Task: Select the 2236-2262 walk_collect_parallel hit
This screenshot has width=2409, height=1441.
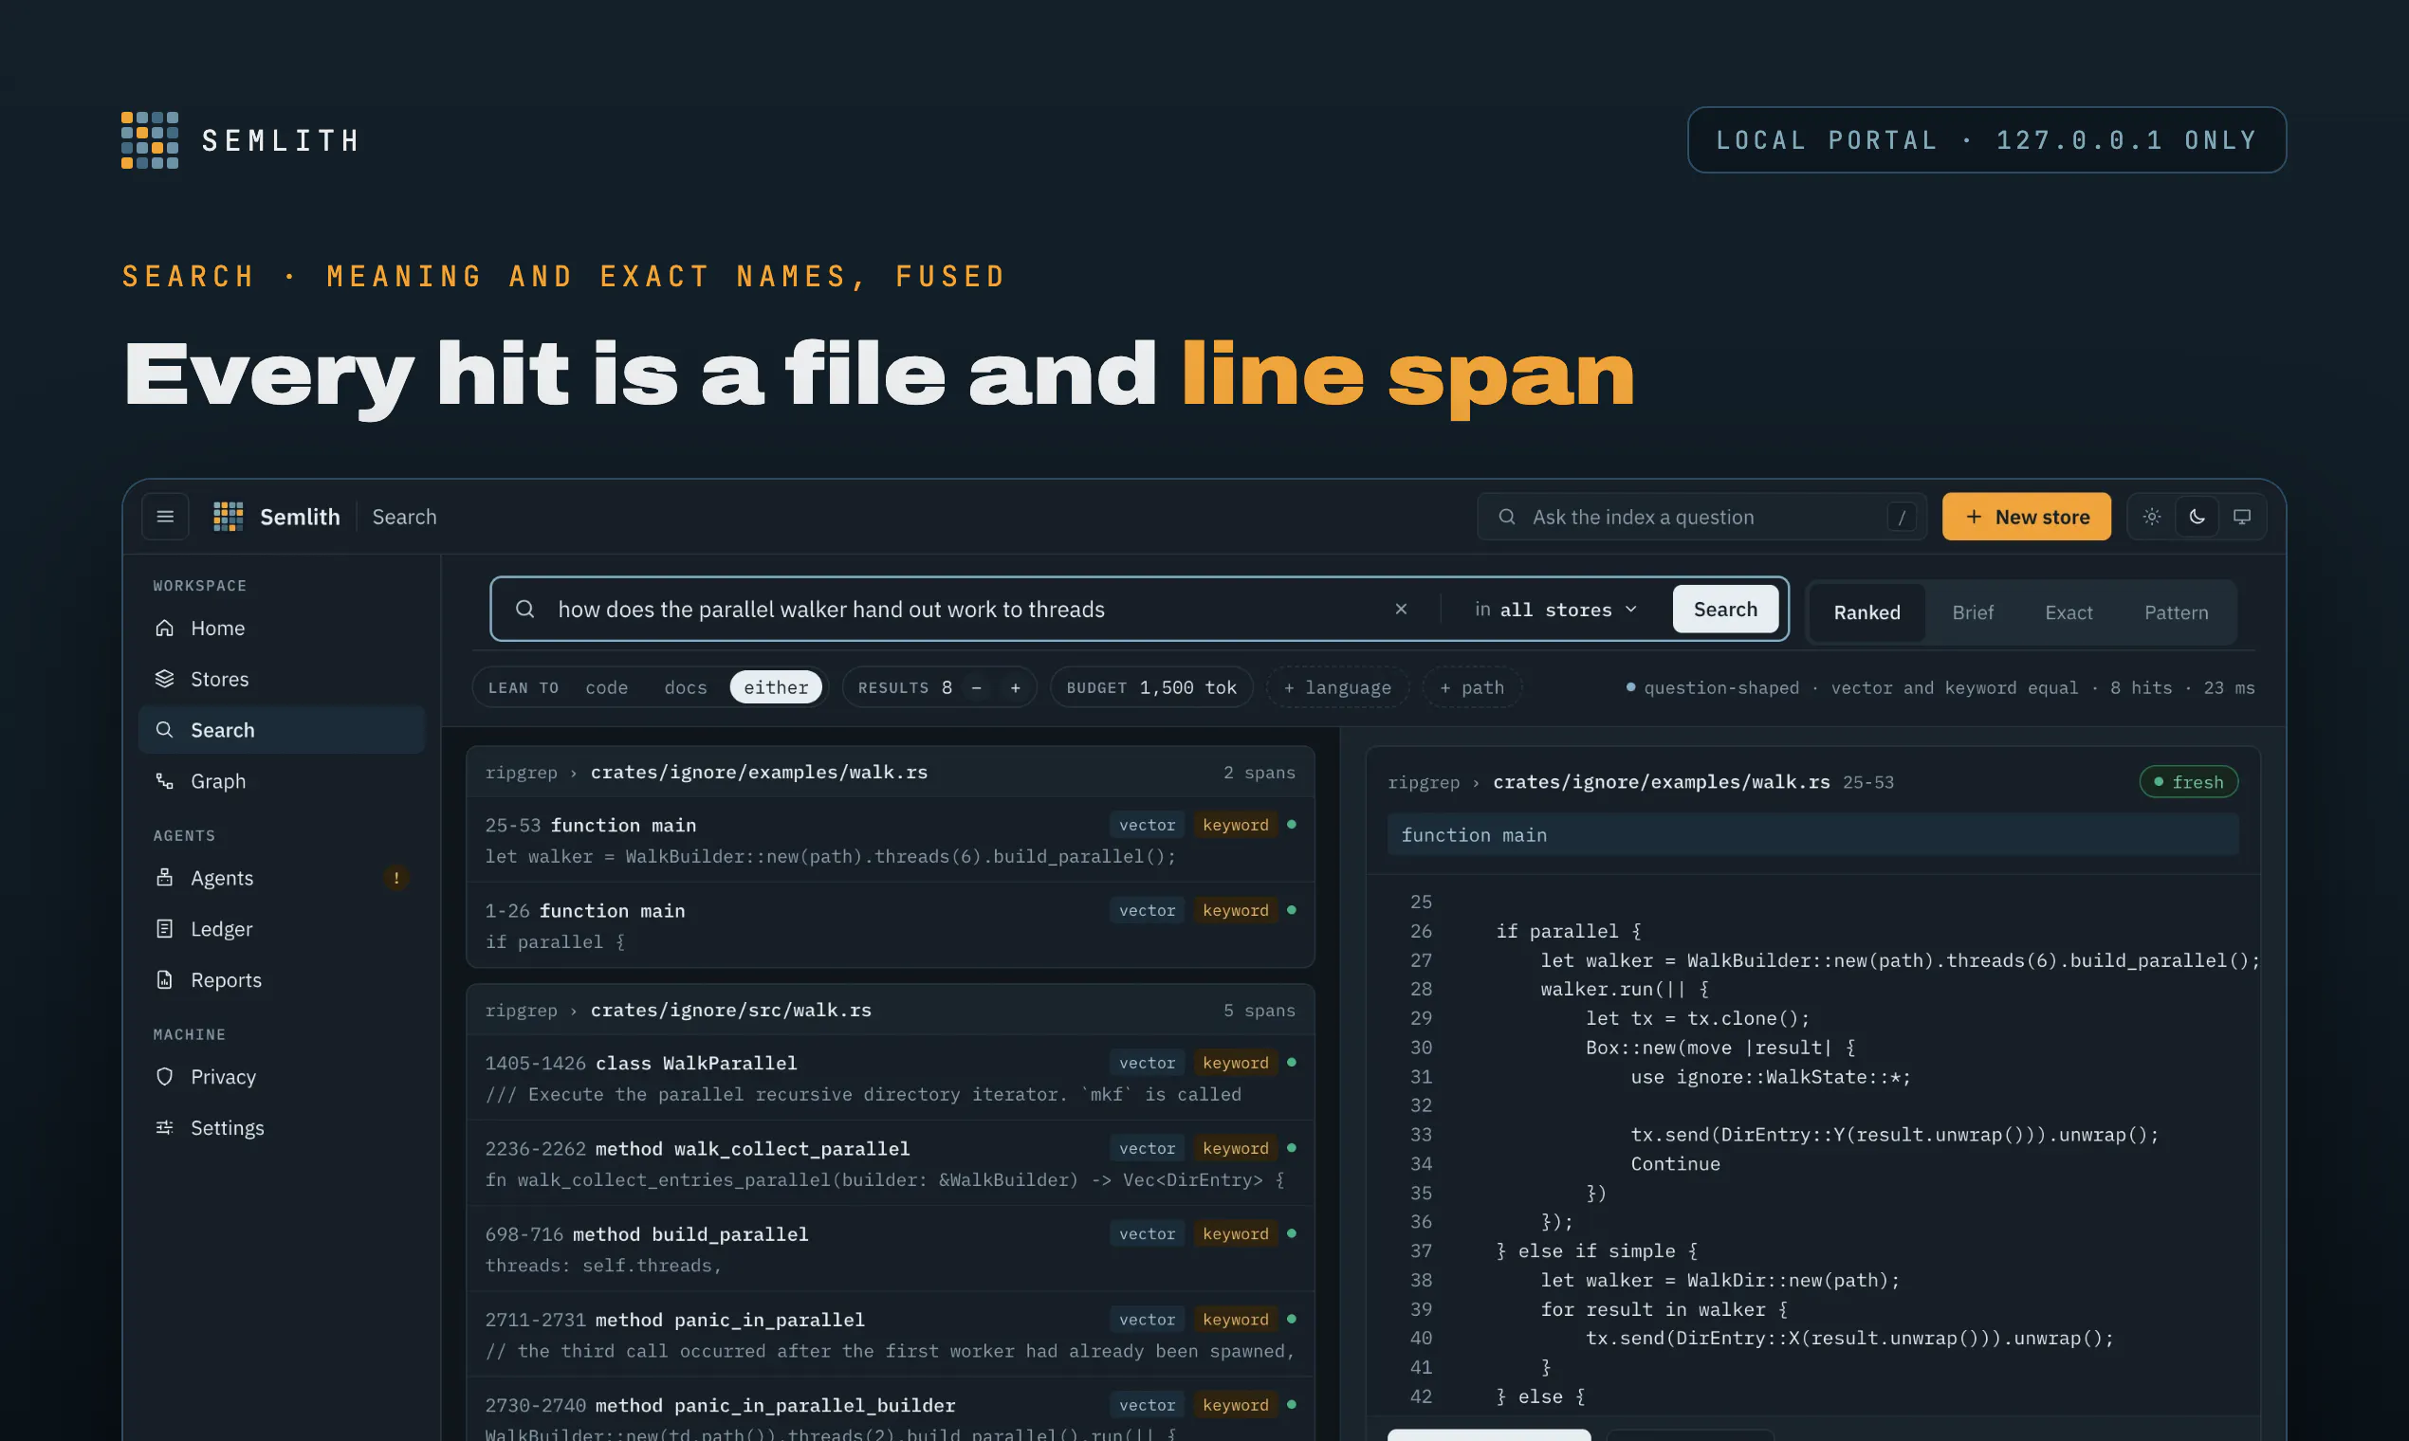Action: (x=890, y=1163)
